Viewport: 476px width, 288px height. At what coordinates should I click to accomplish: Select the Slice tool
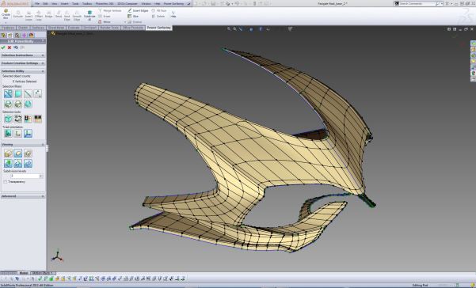tap(133, 17)
